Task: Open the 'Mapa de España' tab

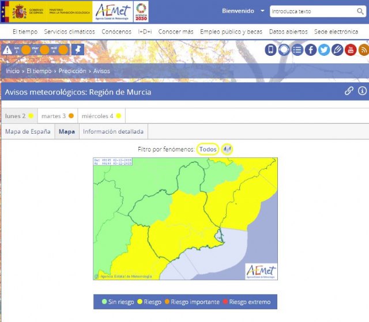Action: coord(28,132)
